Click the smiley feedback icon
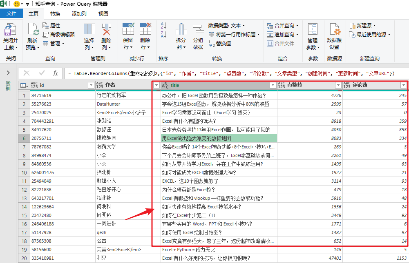Viewport: 409px width, 263px height. 16,4
